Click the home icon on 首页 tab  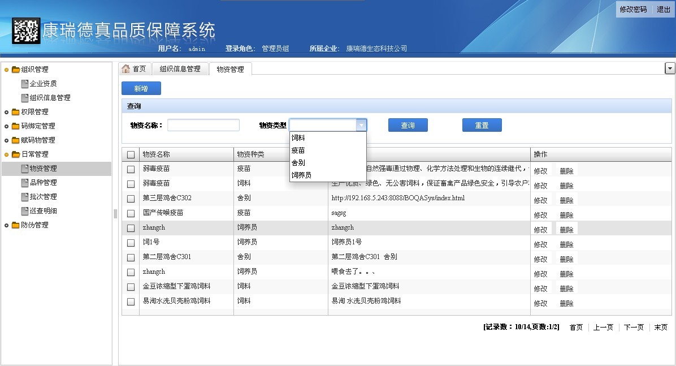point(126,68)
